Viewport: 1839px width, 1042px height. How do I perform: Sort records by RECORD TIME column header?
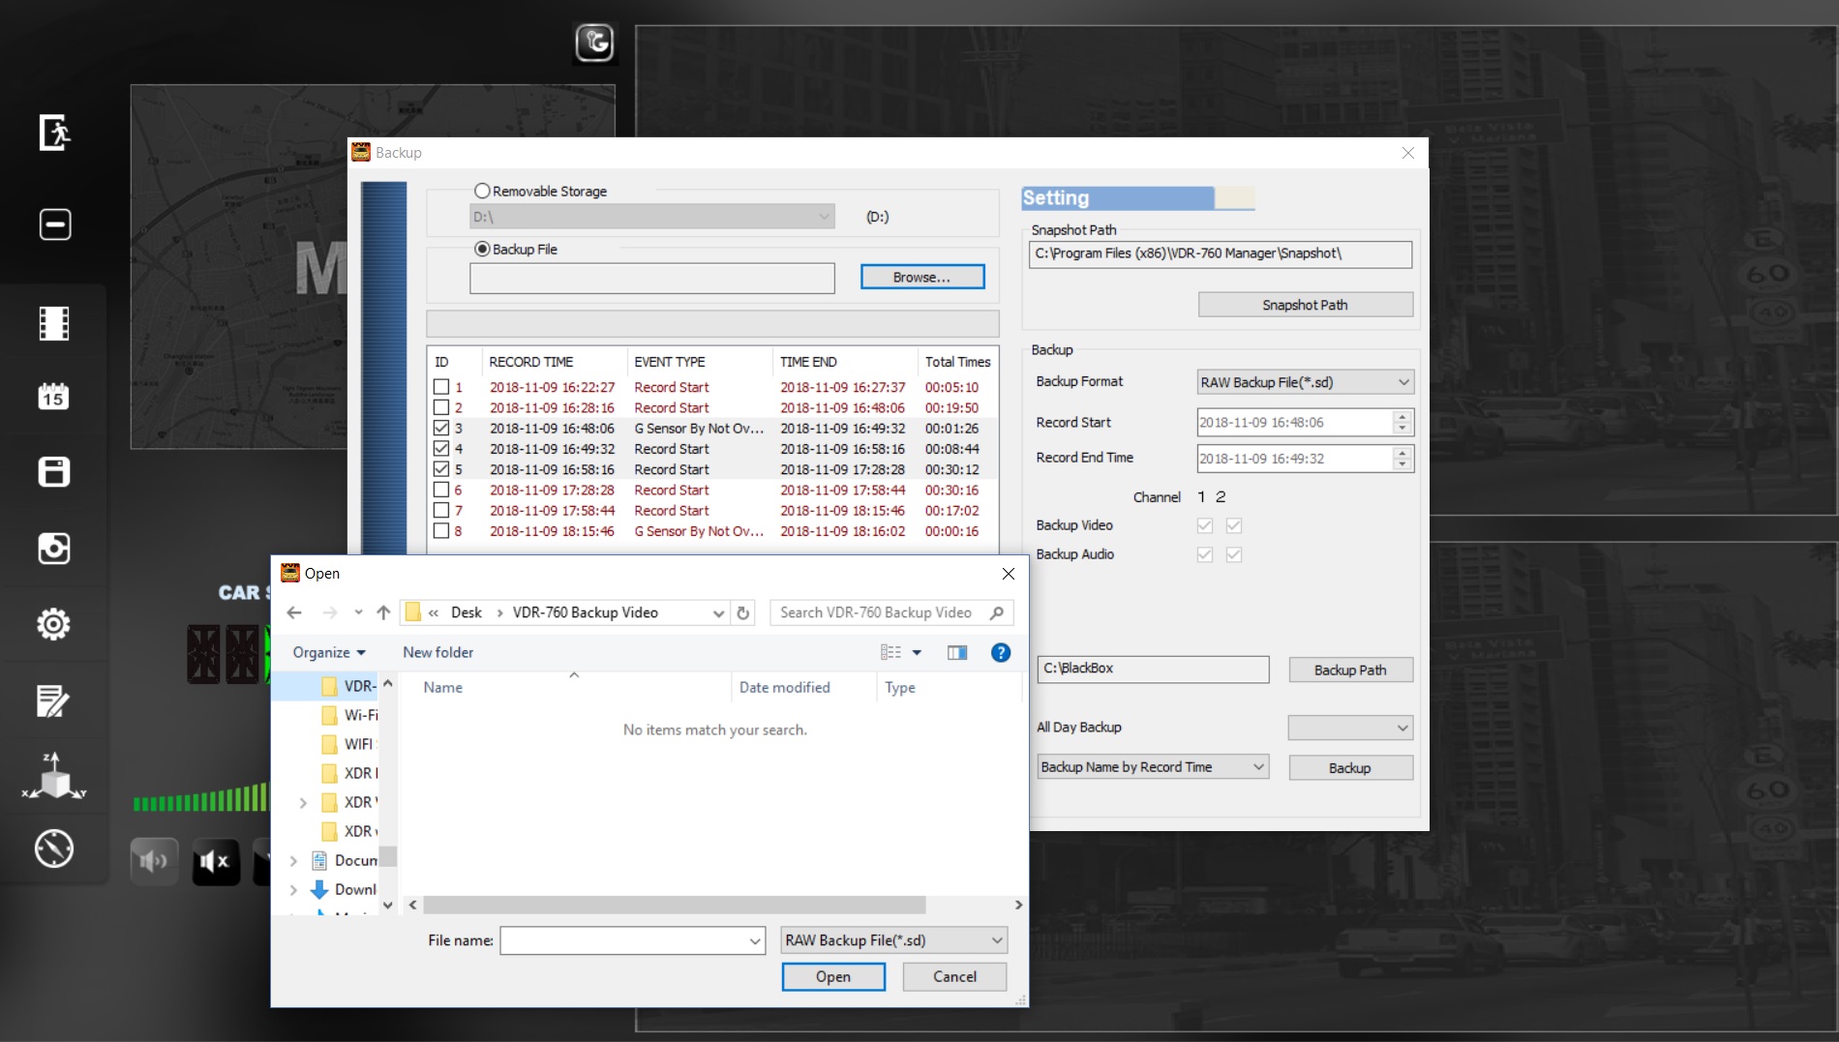554,362
